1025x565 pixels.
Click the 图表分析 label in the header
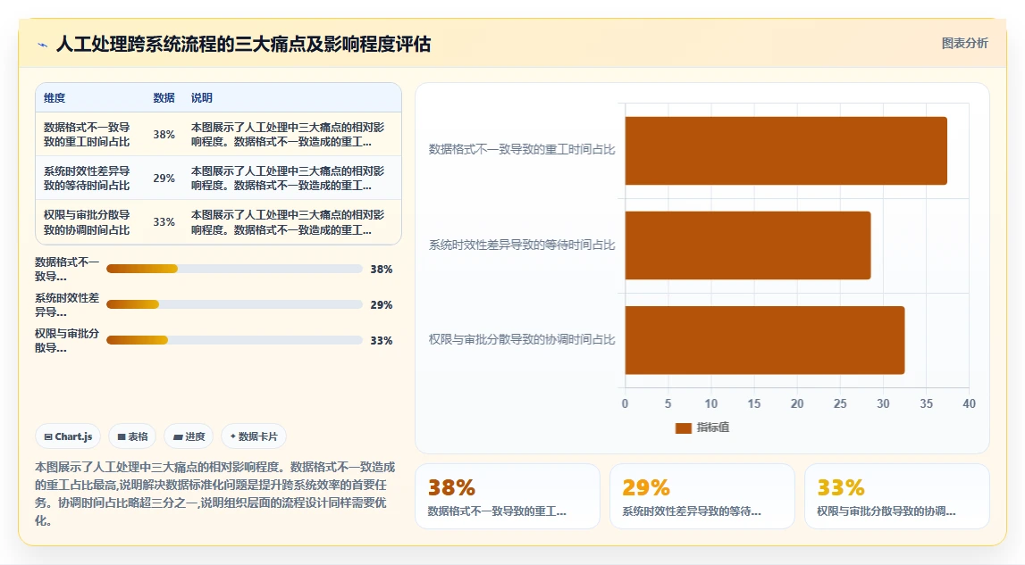[964, 43]
